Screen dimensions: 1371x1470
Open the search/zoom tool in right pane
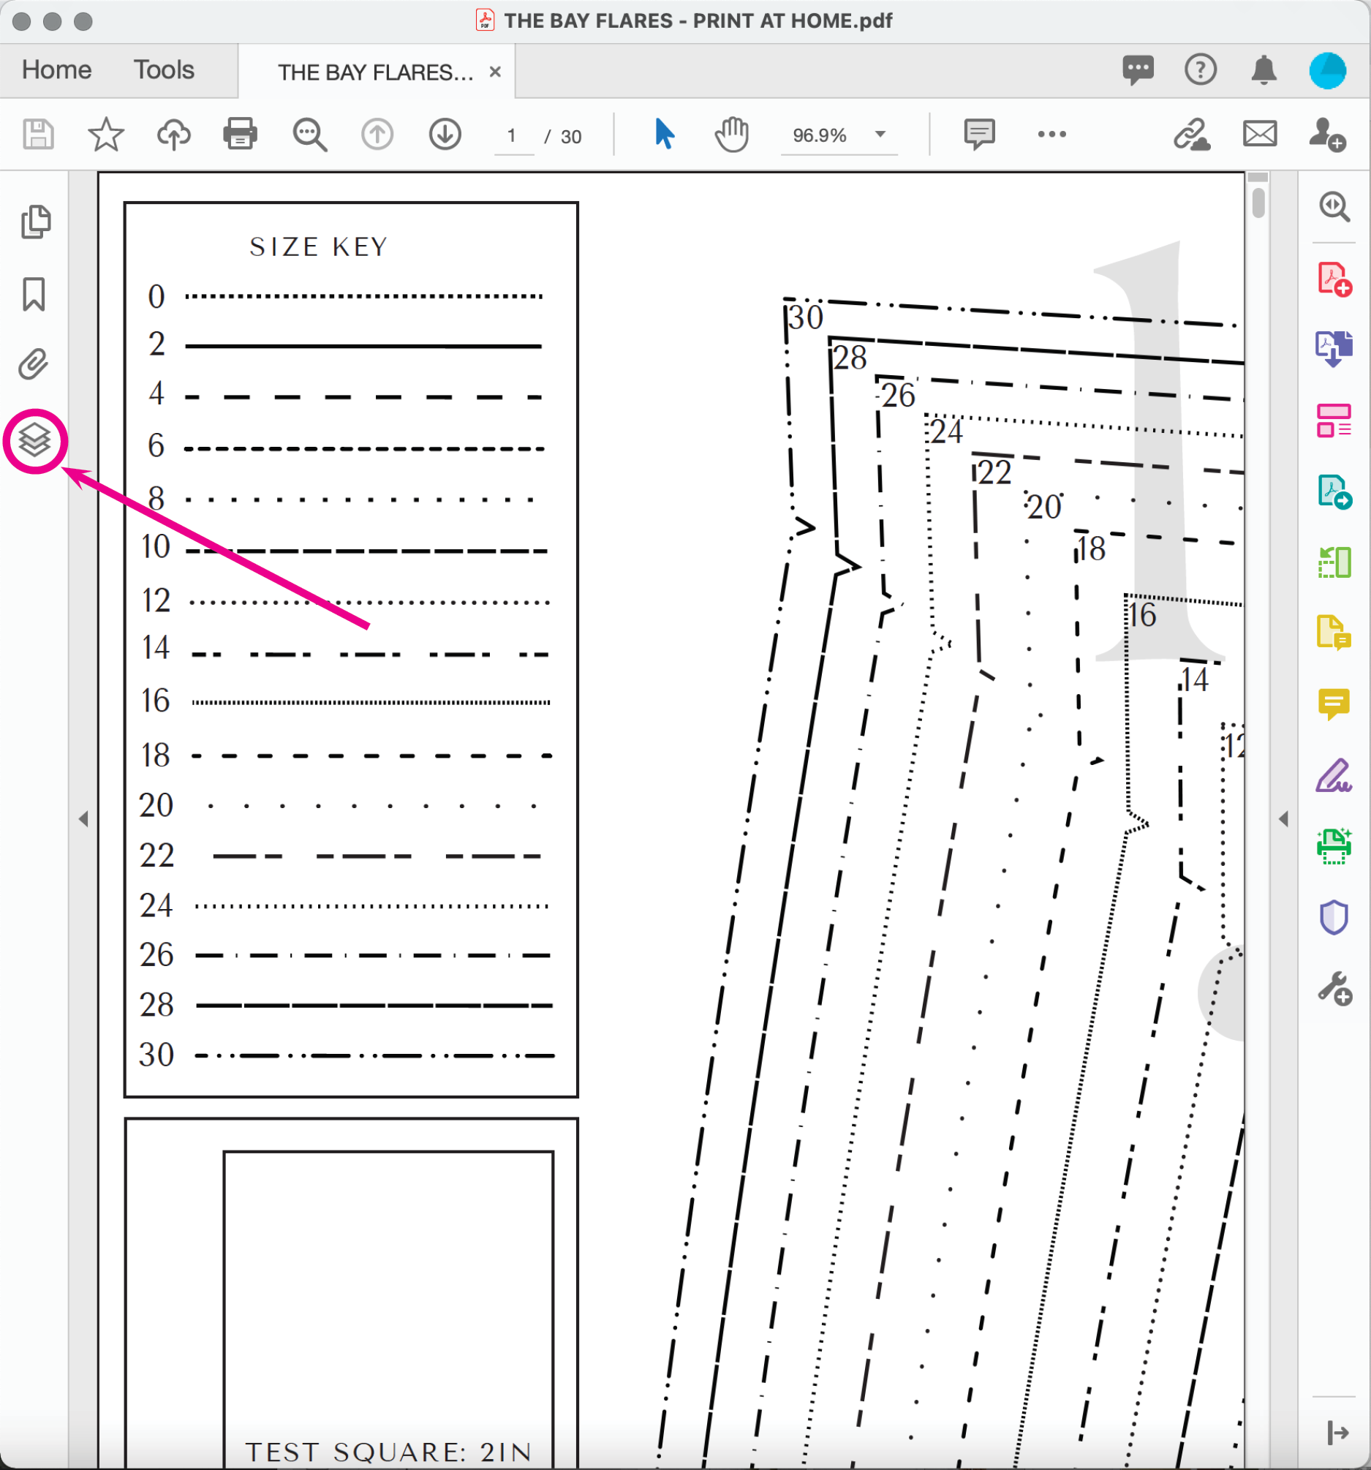[1334, 207]
